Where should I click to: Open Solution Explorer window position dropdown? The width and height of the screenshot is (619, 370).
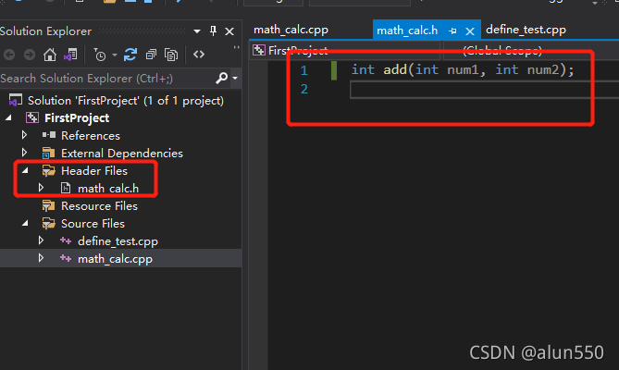coord(196,31)
